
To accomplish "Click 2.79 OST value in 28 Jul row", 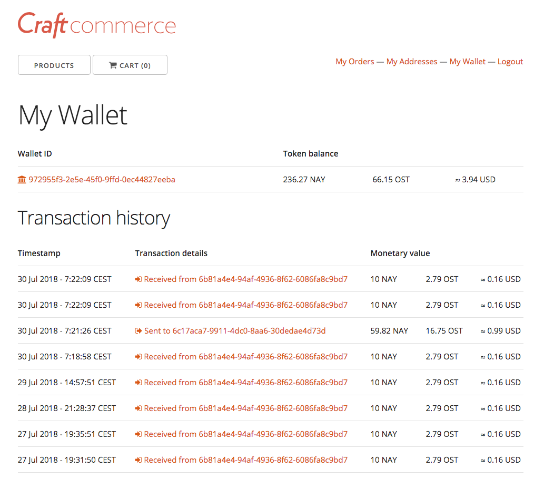I will [x=442, y=408].
